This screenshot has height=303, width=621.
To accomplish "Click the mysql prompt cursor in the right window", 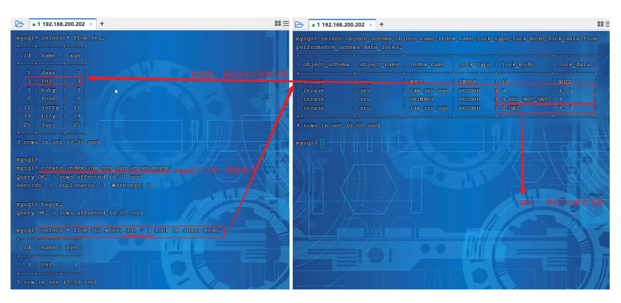I will [x=322, y=143].
